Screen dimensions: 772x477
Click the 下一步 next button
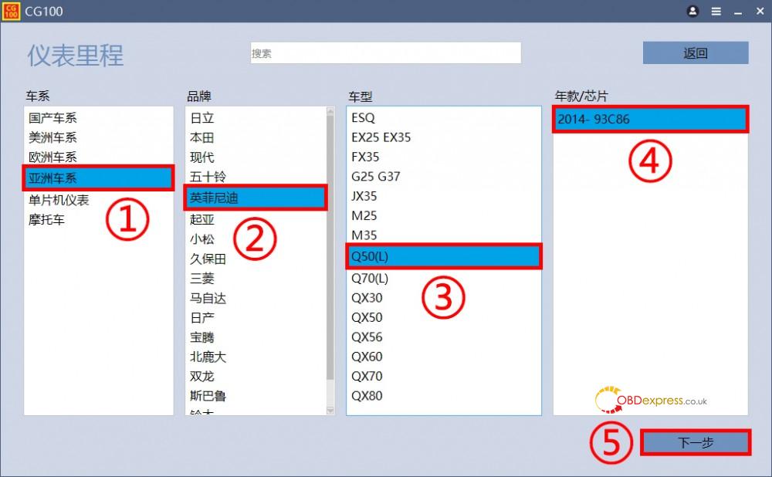pyautogui.click(x=696, y=442)
